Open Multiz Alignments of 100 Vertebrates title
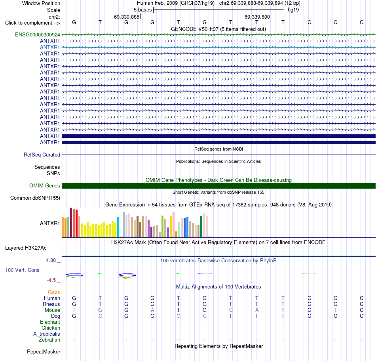Viewport: 376px width, 361px height. coord(218,287)
